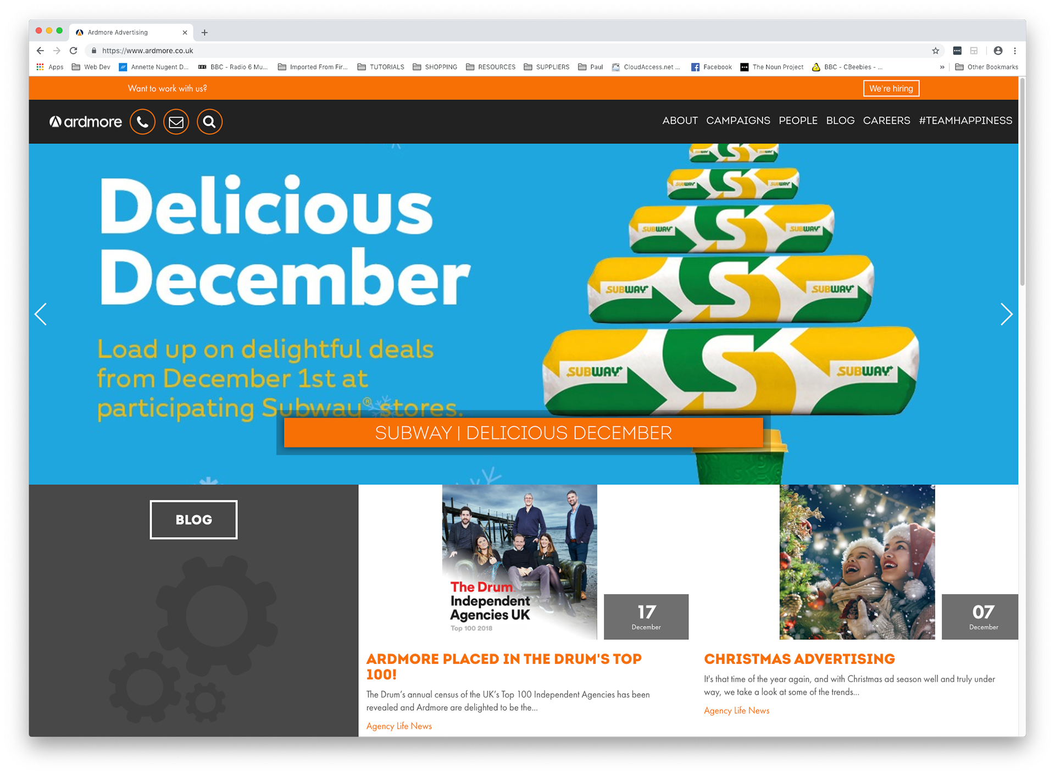Screen dimensions: 1055x775
Task: Expand hidden bookmarks chevron
Action: (942, 67)
